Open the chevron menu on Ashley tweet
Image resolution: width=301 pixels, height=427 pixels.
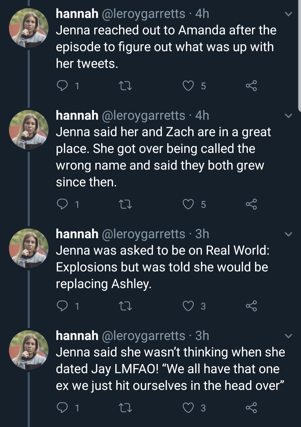pyautogui.click(x=288, y=234)
